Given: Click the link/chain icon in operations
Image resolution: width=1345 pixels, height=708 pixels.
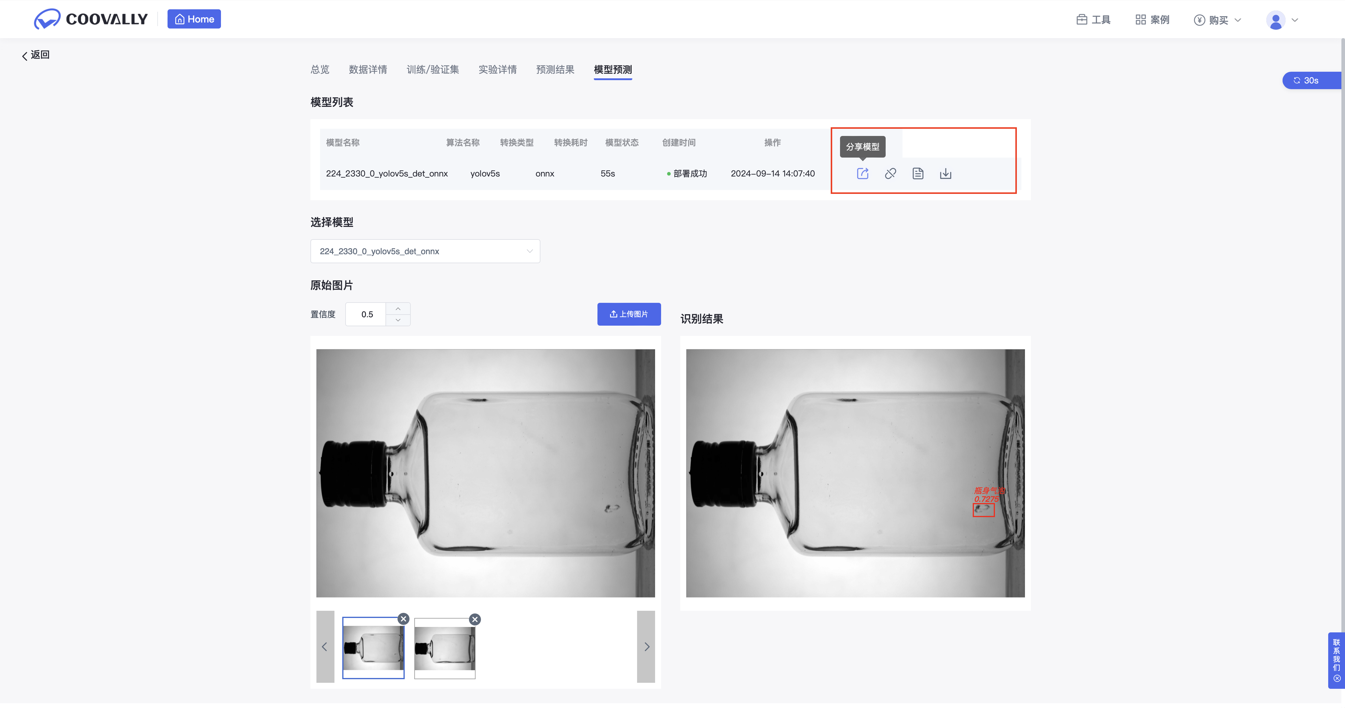Looking at the screenshot, I should (890, 174).
